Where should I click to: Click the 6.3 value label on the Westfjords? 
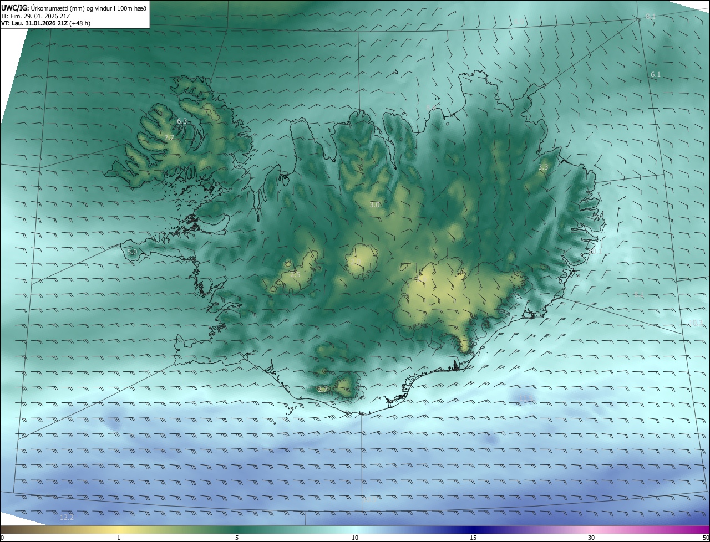click(182, 121)
